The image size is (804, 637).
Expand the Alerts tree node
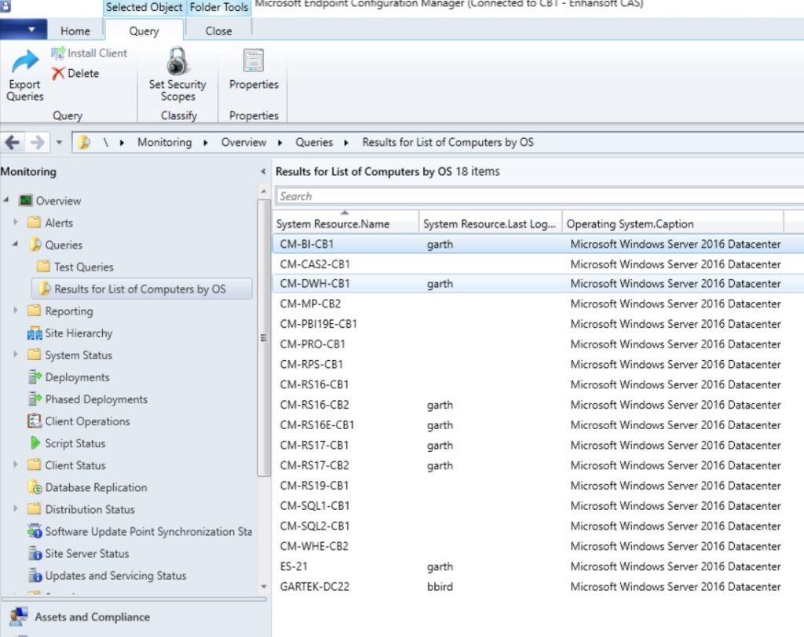click(x=16, y=223)
